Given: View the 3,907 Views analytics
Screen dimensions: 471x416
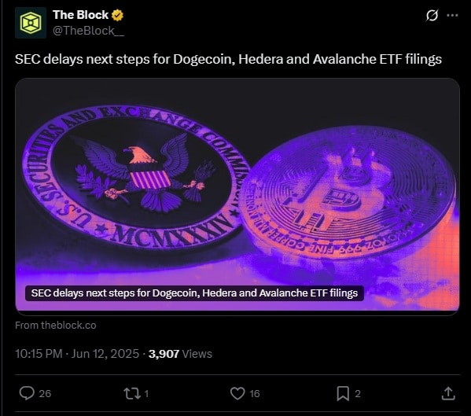Looking at the screenshot, I should pyautogui.click(x=180, y=354).
